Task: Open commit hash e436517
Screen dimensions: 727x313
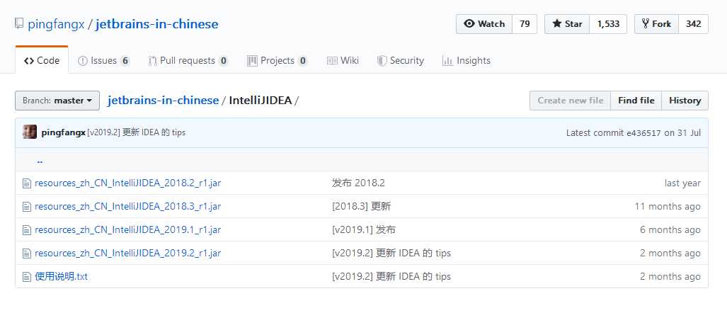Action: click(644, 133)
